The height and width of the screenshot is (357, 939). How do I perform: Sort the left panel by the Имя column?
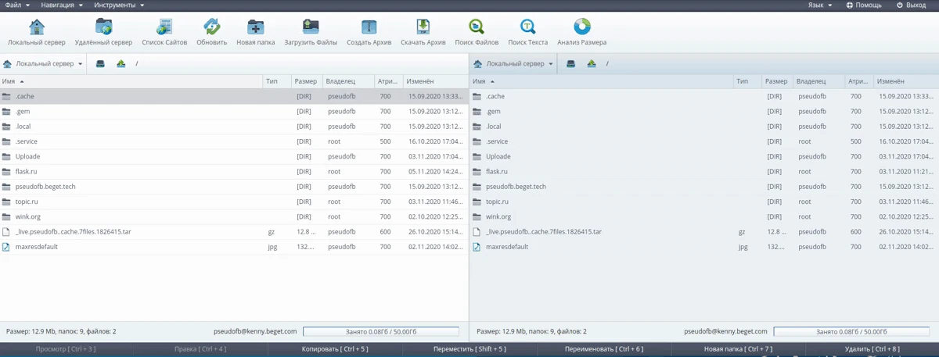pyautogui.click(x=9, y=81)
